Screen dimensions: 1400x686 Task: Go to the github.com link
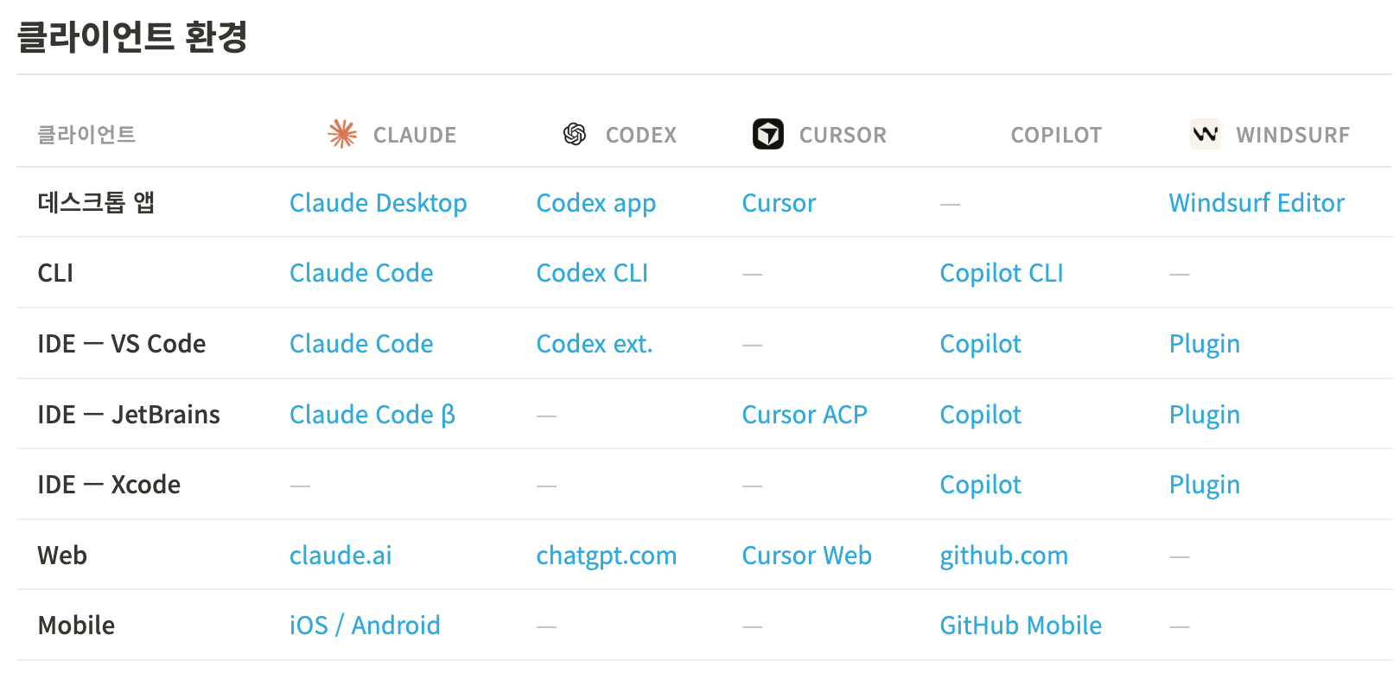point(1003,556)
